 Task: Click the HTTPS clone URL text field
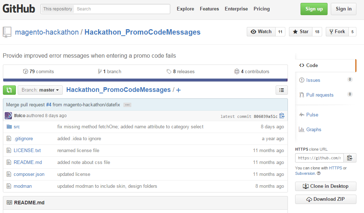(x=319, y=158)
